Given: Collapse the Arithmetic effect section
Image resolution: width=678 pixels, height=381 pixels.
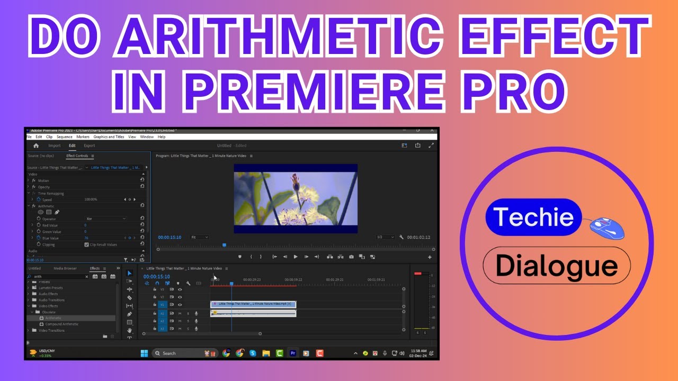Looking at the screenshot, I should [29, 206].
